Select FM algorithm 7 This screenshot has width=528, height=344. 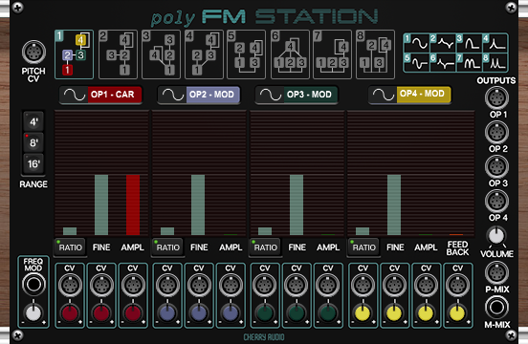coord(332,54)
